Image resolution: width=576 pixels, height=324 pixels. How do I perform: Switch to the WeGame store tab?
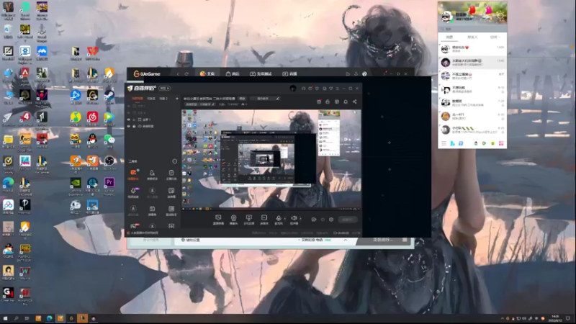click(233, 74)
